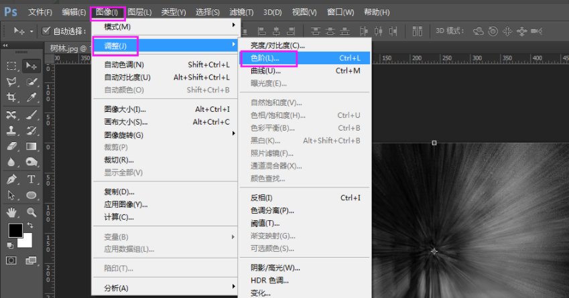Select the Horizontal Type tool
The width and height of the screenshot is (569, 298).
pyautogui.click(x=31, y=179)
